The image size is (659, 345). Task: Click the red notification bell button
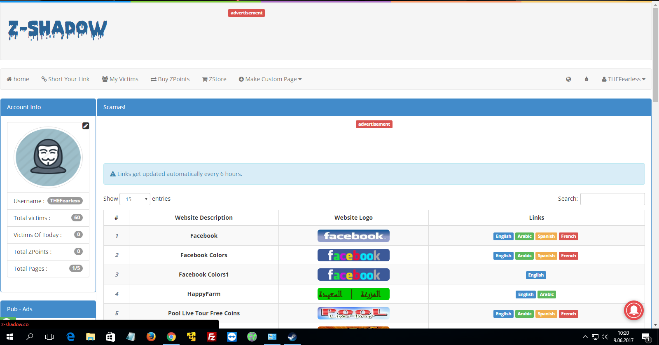[x=634, y=310]
